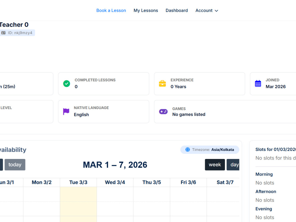
Task: Open the Book a Lesson link
Action: pyautogui.click(x=111, y=11)
